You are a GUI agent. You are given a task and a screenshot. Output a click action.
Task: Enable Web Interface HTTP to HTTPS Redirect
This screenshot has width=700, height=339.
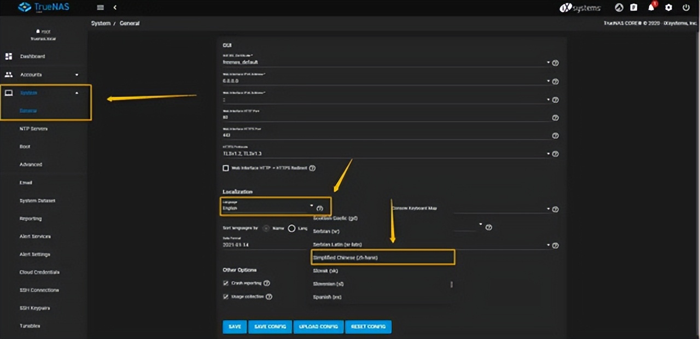226,168
